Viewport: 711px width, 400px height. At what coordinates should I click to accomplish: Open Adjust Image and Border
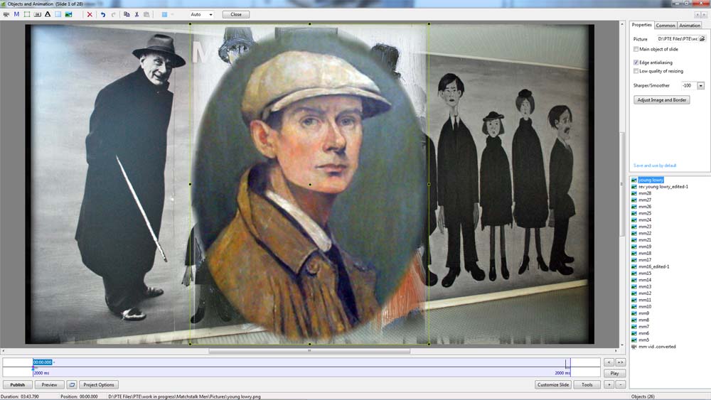[661, 99]
